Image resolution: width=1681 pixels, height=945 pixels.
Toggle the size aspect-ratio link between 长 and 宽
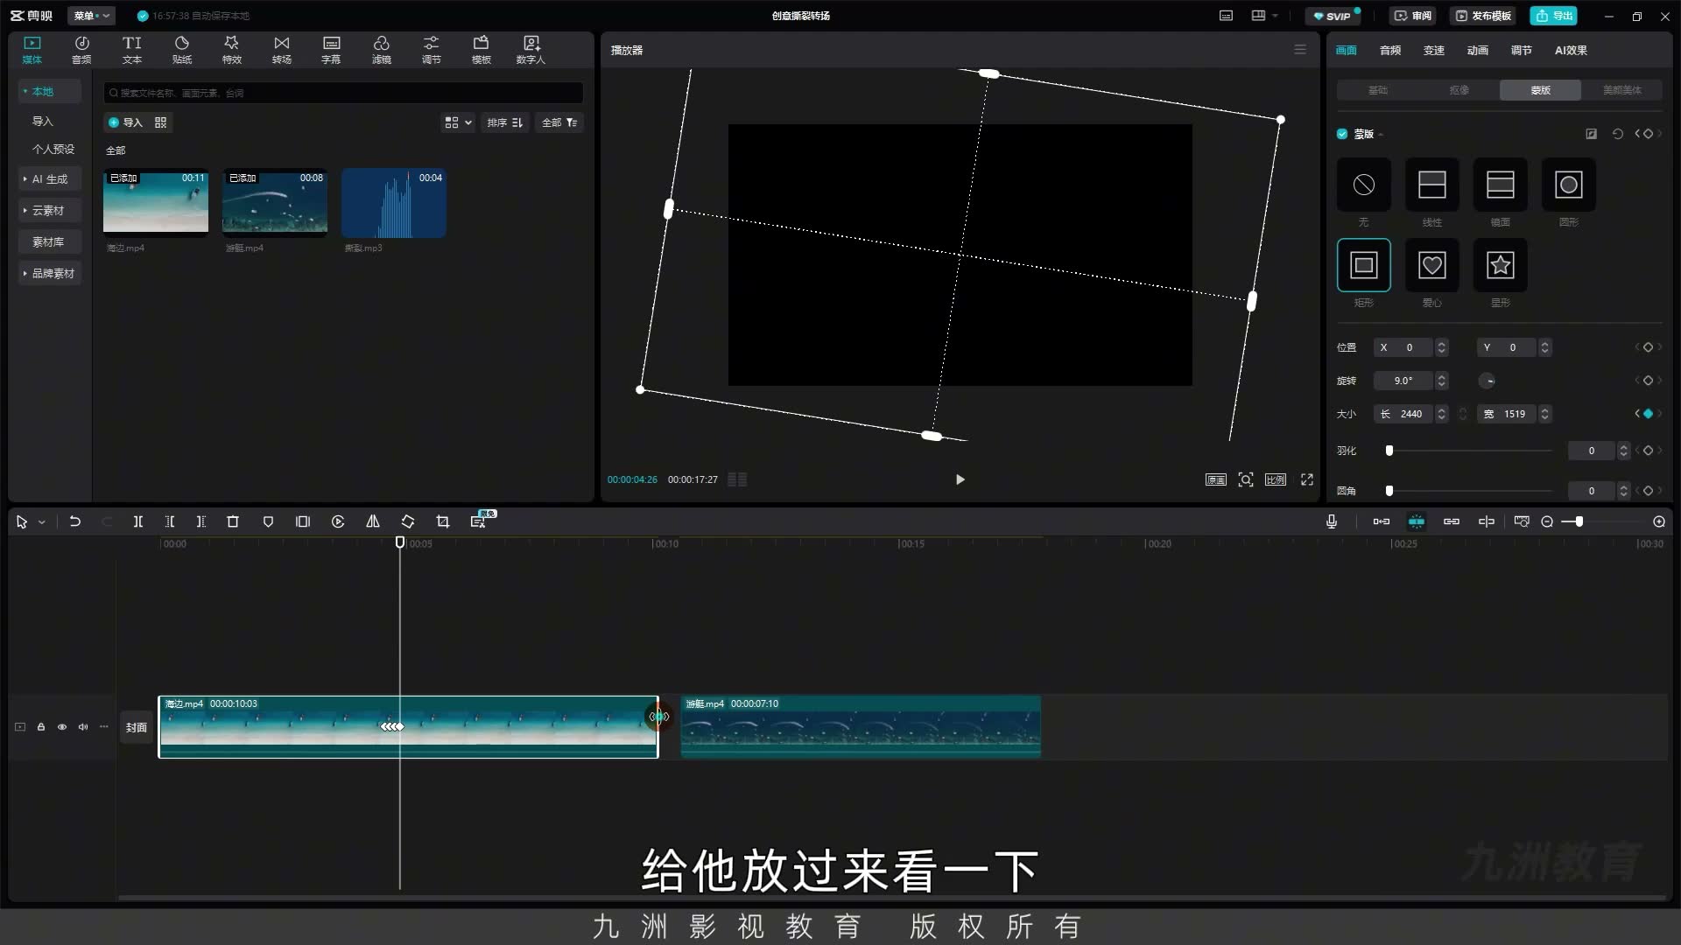(1463, 414)
